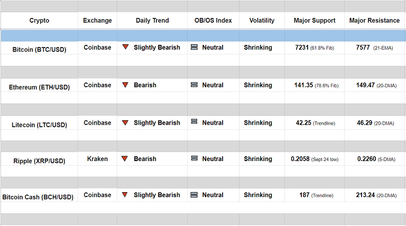This screenshot has height=226, width=406.
Task: Click the Major Resistance column header
Action: point(374,21)
